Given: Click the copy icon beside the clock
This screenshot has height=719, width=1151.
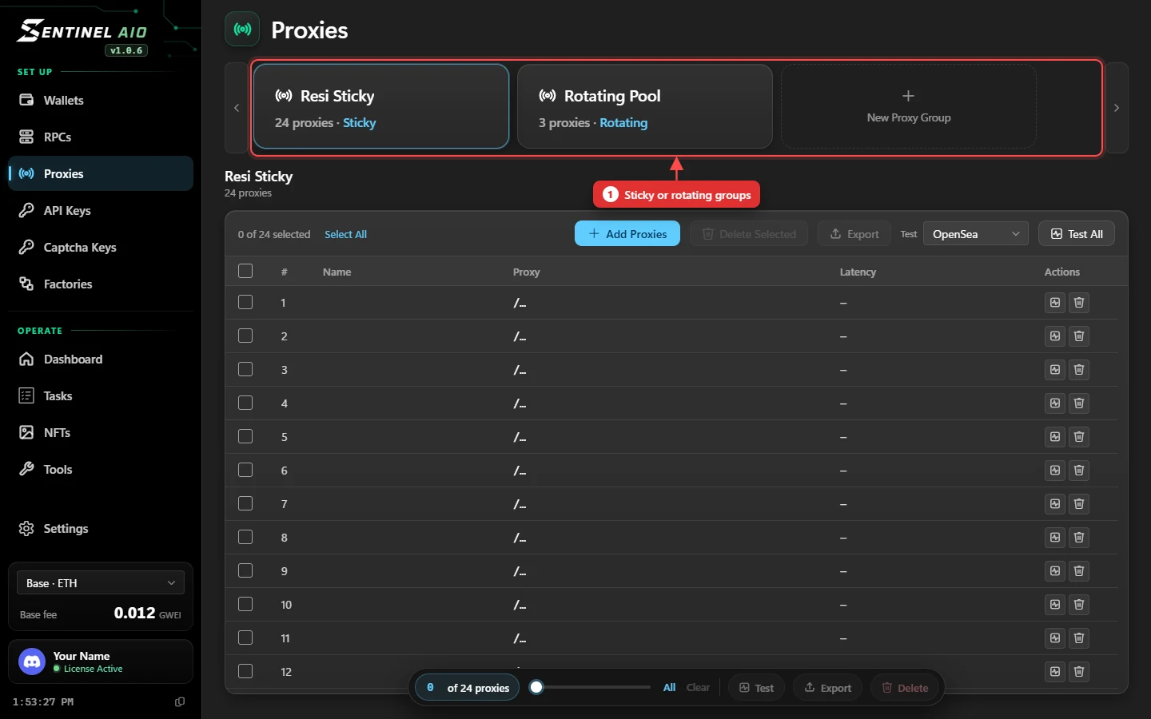Looking at the screenshot, I should point(180,701).
